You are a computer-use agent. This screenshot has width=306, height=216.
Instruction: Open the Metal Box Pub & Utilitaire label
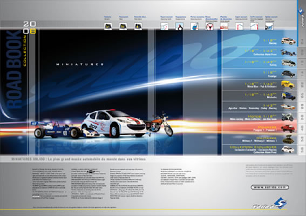(x=261, y=85)
